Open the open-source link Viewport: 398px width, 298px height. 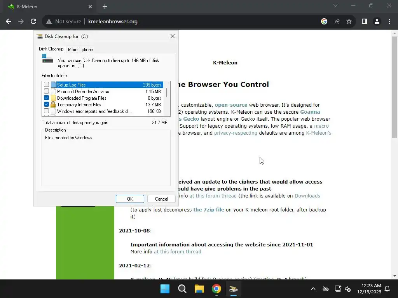pos(231,105)
